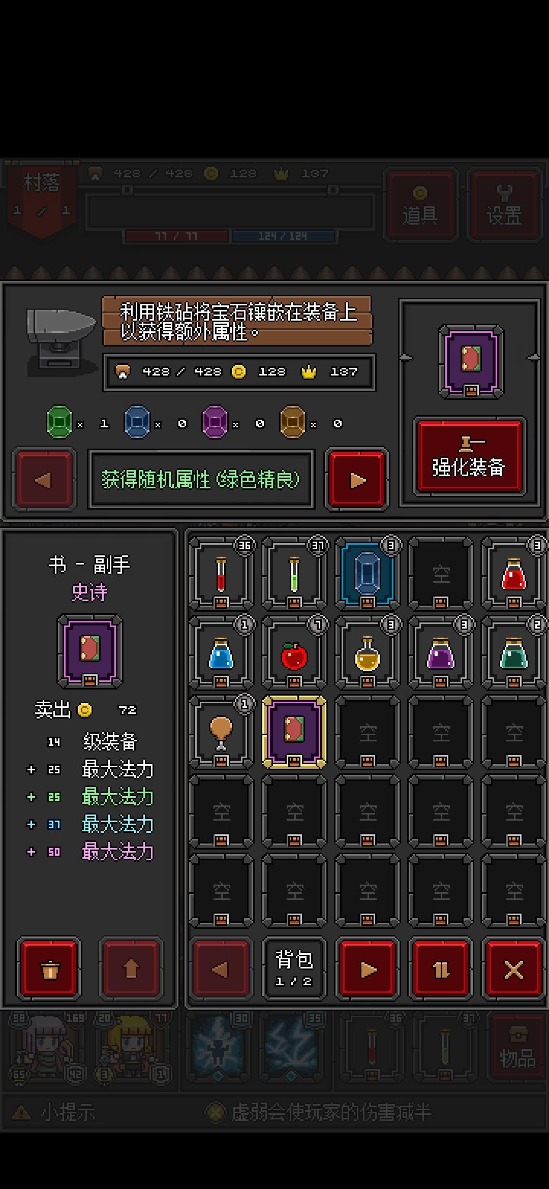Viewport: 549px width, 1189px height.
Task: Pick the blue gem inventory item
Action: (368, 574)
